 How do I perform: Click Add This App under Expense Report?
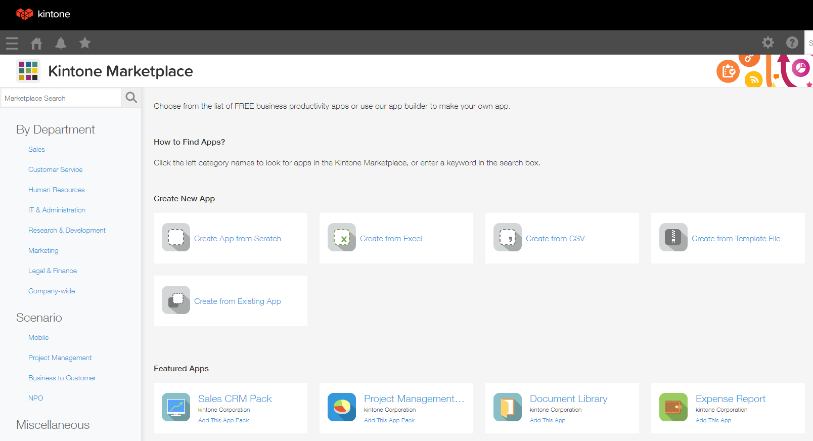click(713, 421)
